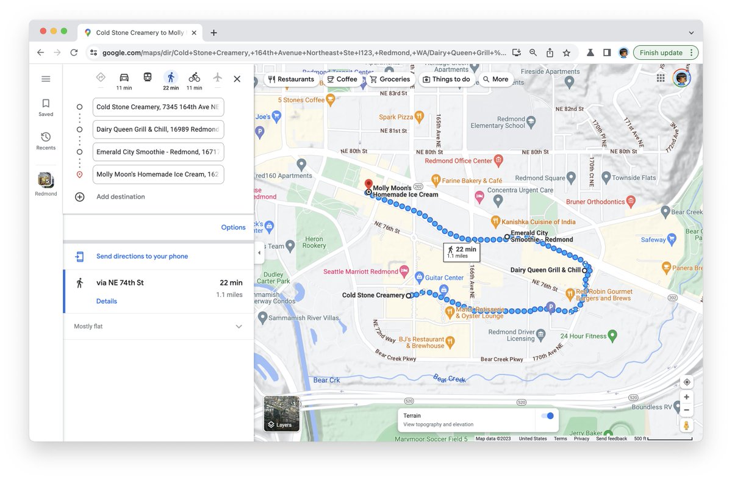Viewport: 732px width, 480px height.
Task: Click Seattle Marriott Redmond hotel marker
Action: [404, 271]
